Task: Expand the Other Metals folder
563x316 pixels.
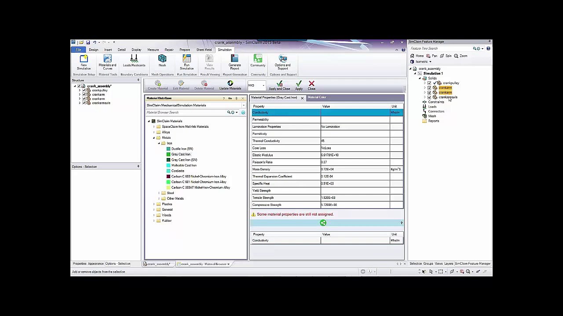Action: 159,198
